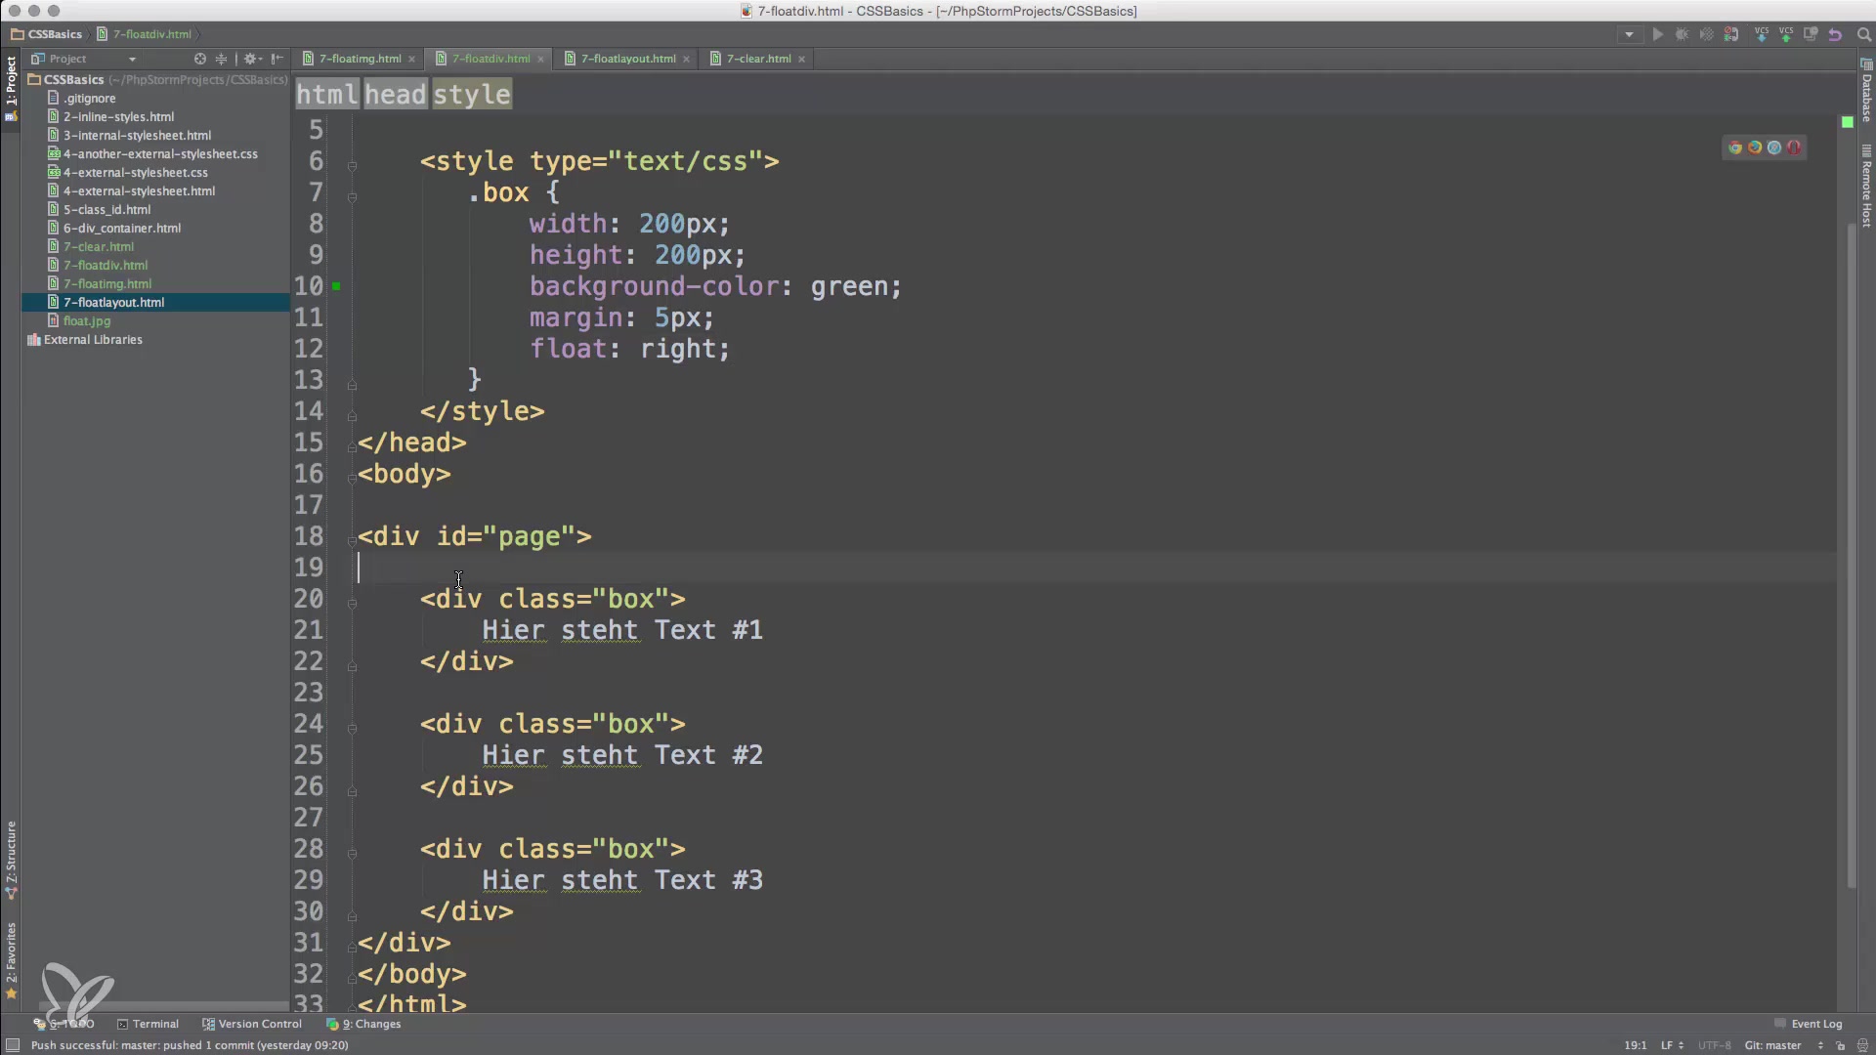Viewport: 1876px width, 1055px height.
Task: Click green color swatch on line 10 gutter
Action: point(336,286)
